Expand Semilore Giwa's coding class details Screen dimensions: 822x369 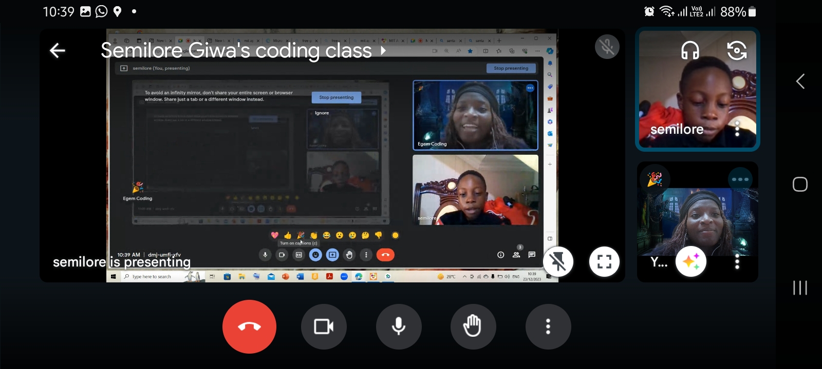point(383,51)
